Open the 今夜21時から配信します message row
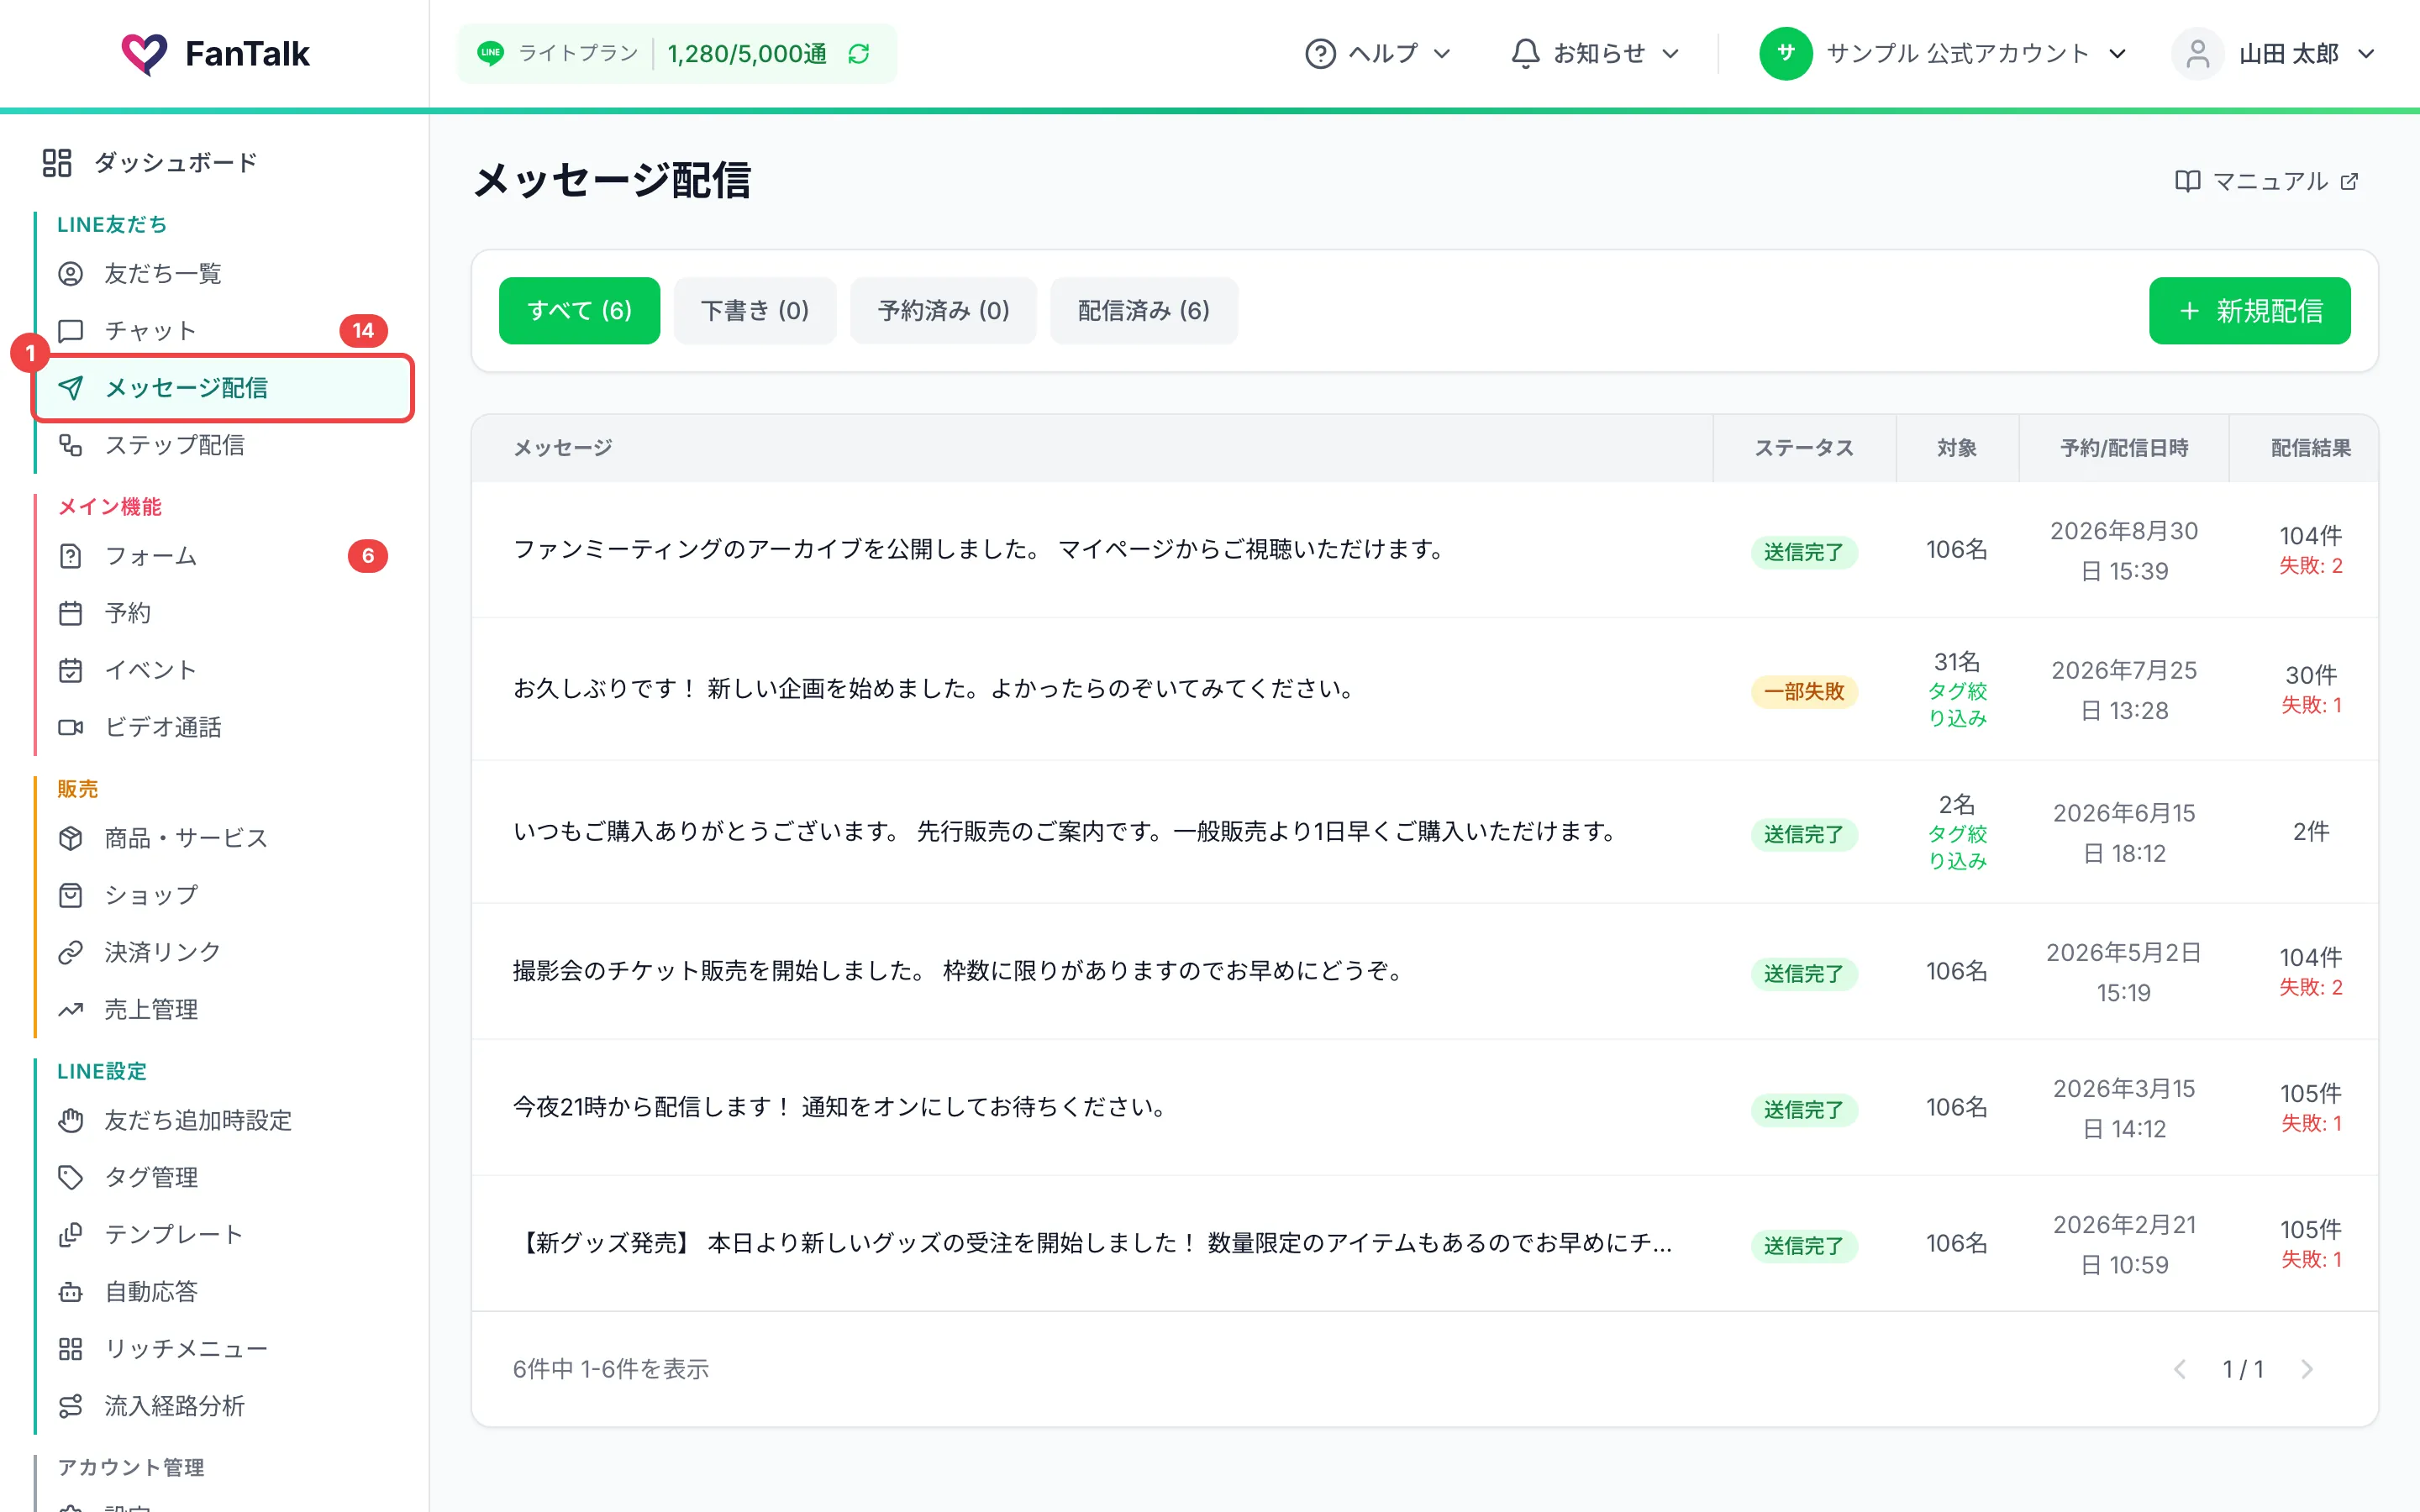The width and height of the screenshot is (2420, 1512). [1424, 1107]
